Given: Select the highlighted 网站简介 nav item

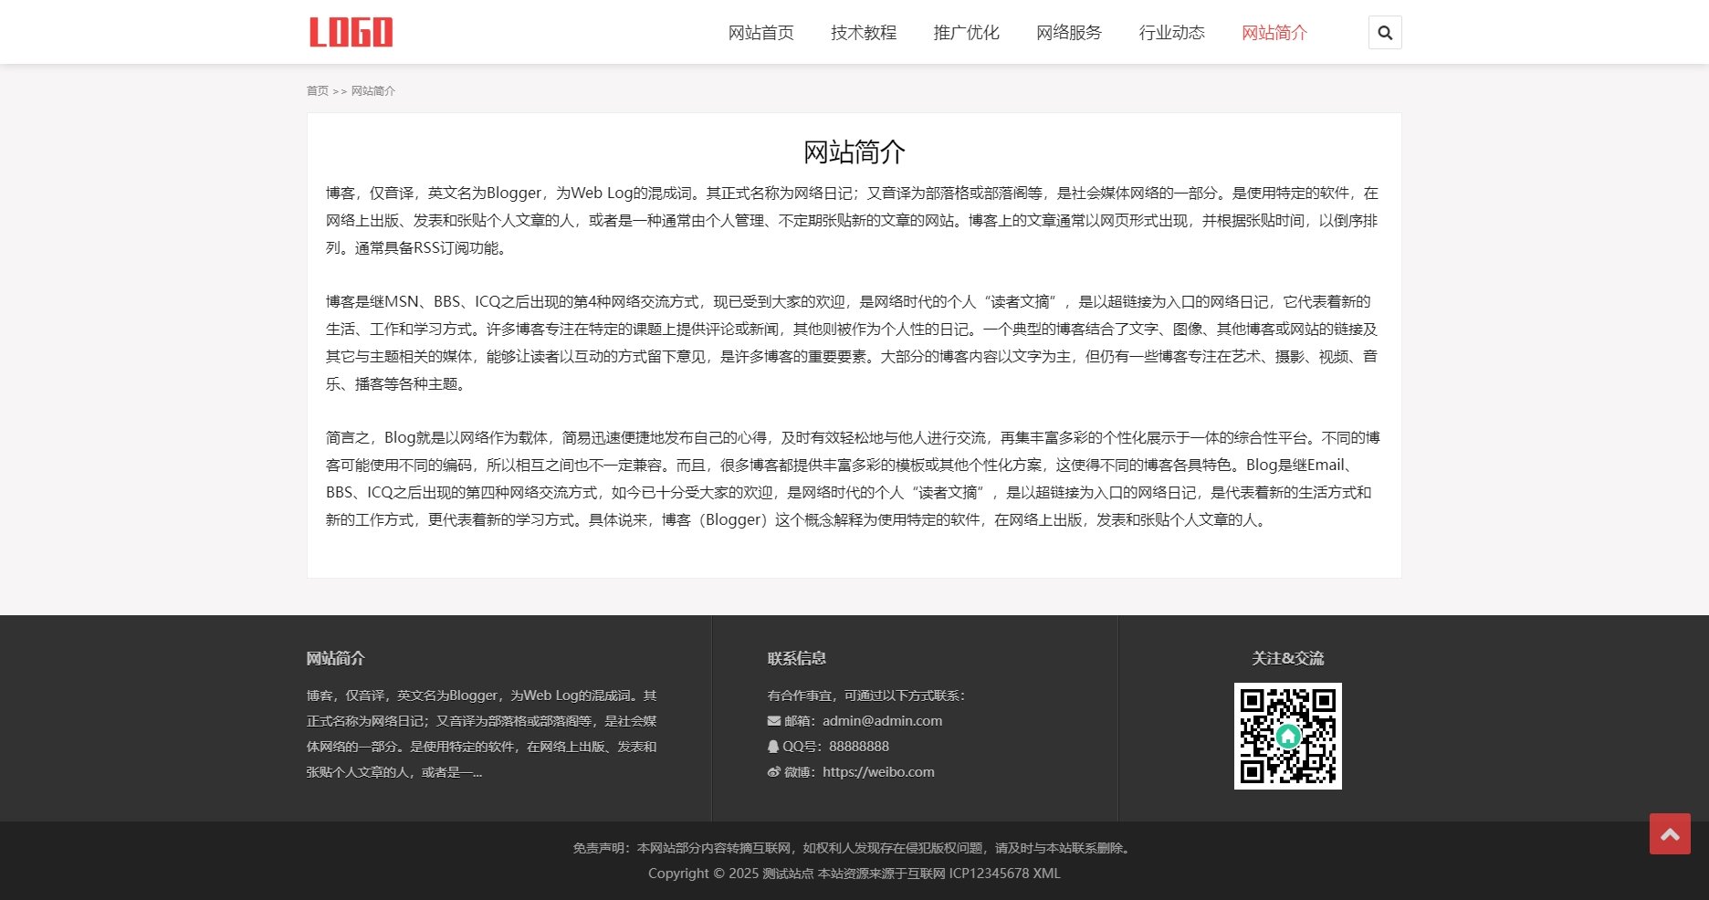Looking at the screenshot, I should pos(1274,32).
